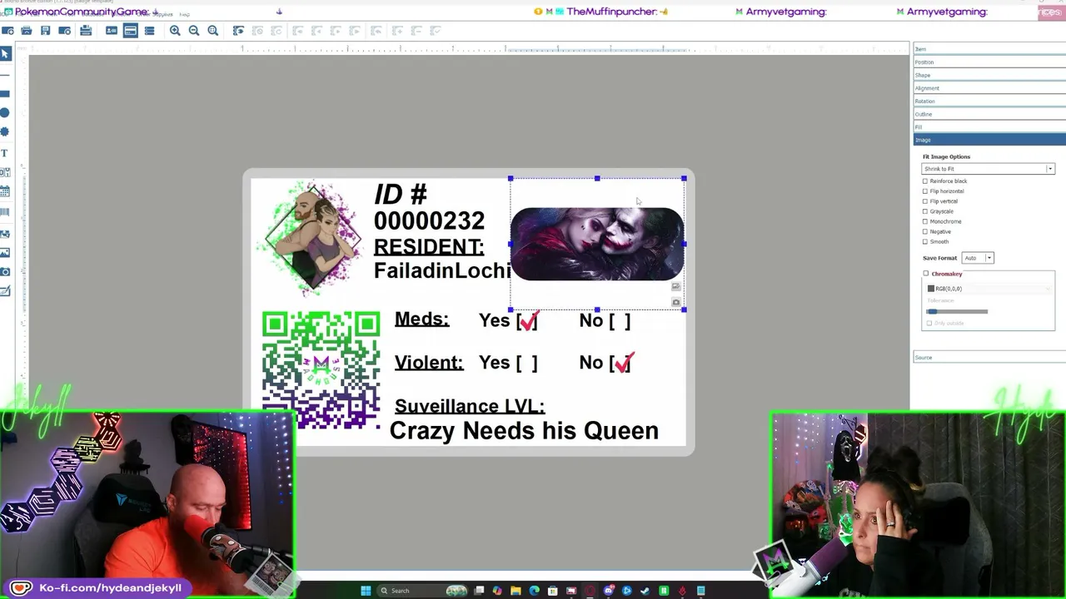Select the 'FailadinLochi' resident name text
Viewport: 1066px width, 599px height.
click(442, 270)
